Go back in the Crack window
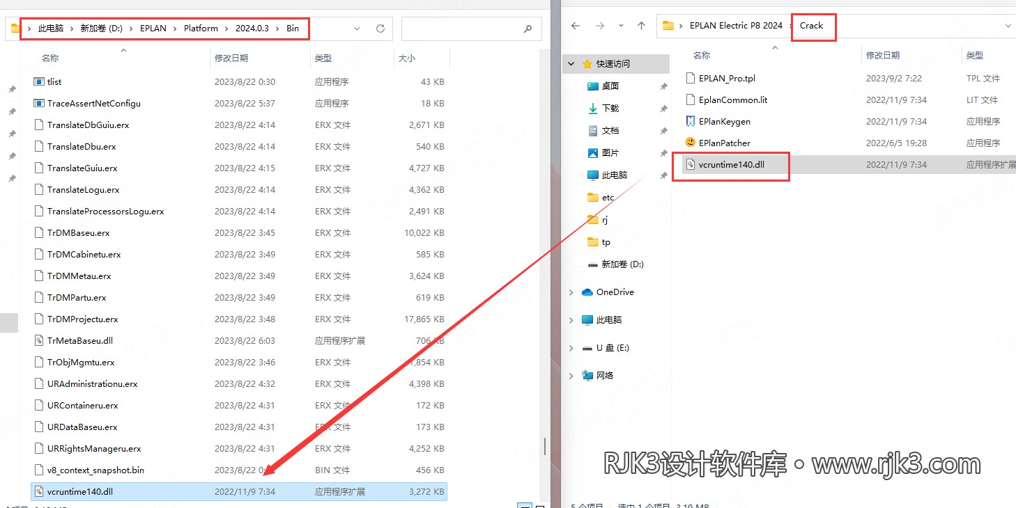This screenshot has width=1016, height=508. click(x=576, y=26)
